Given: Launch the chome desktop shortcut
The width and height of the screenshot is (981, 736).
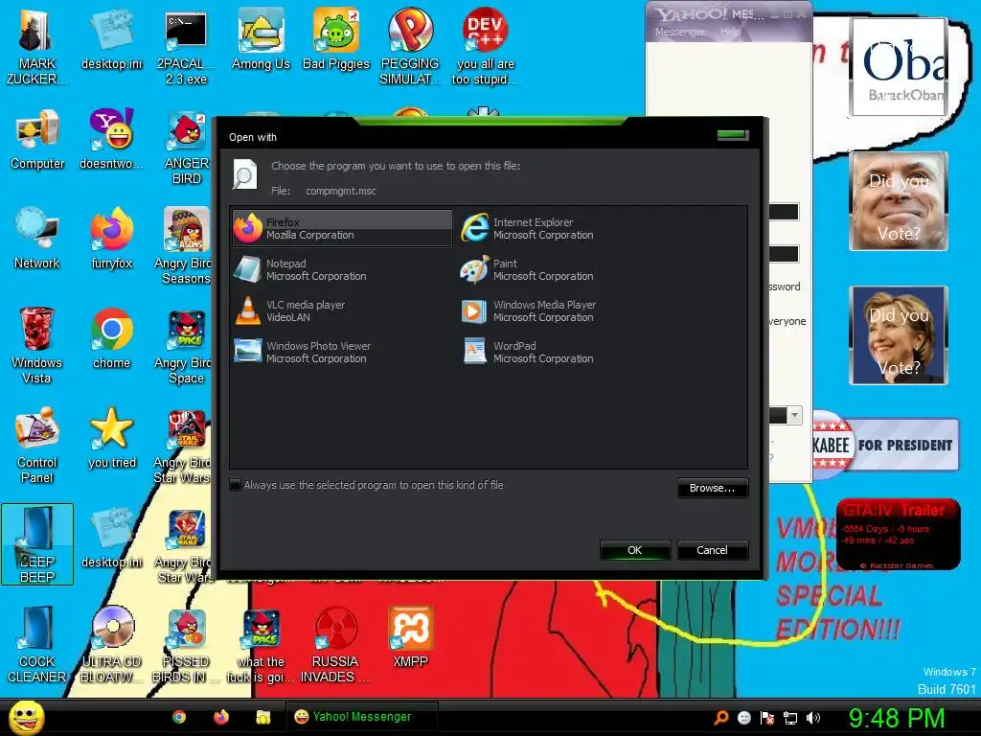Looking at the screenshot, I should (111, 338).
